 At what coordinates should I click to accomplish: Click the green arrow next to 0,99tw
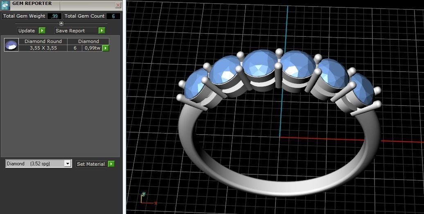click(106, 48)
